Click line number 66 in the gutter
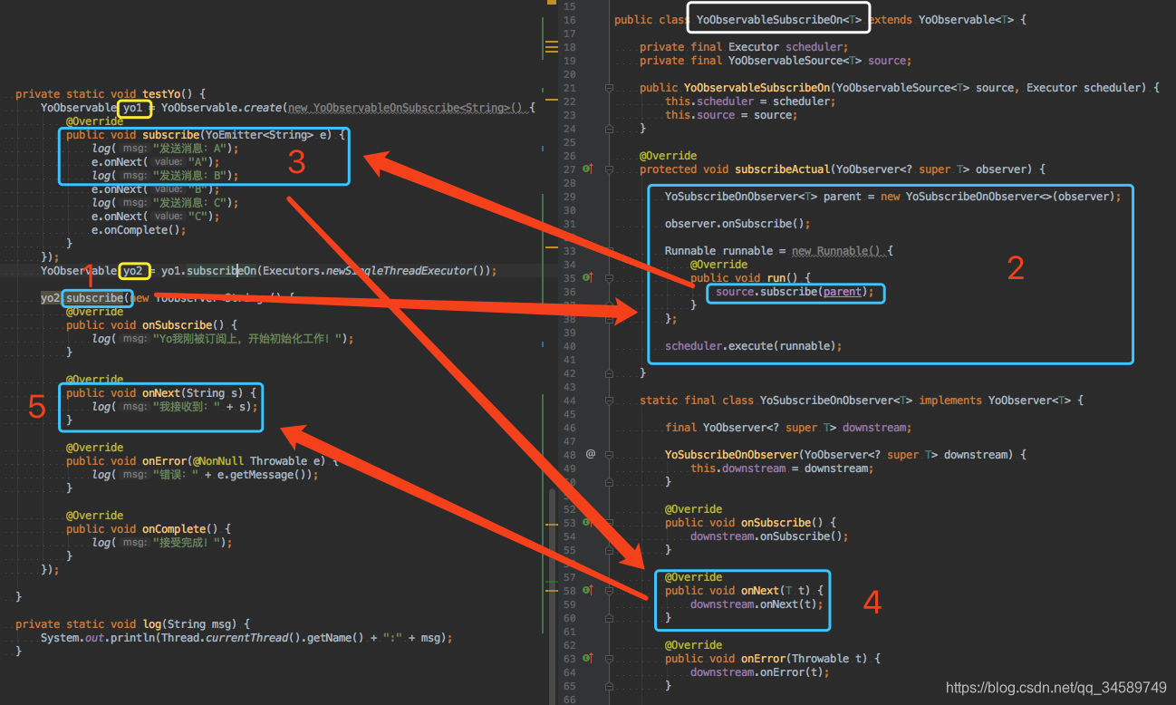1176x705 pixels. (x=569, y=700)
